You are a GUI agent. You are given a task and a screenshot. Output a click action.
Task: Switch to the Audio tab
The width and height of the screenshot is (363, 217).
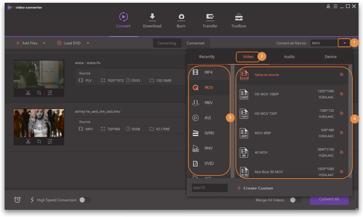click(290, 57)
